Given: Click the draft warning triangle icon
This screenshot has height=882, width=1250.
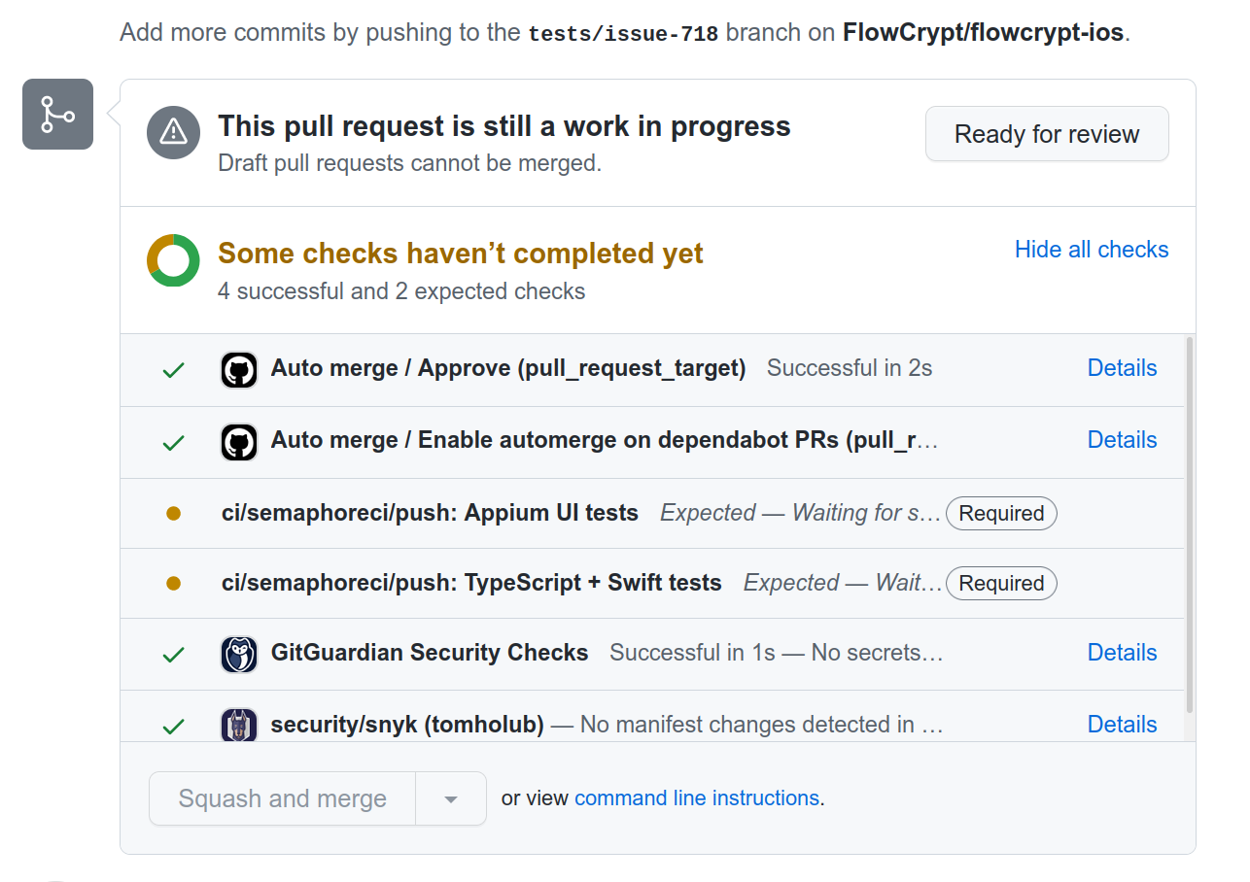Looking at the screenshot, I should pyautogui.click(x=173, y=132).
